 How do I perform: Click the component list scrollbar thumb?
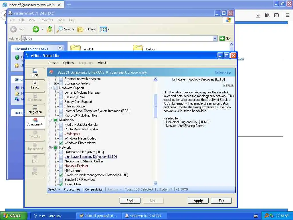coord(155,106)
